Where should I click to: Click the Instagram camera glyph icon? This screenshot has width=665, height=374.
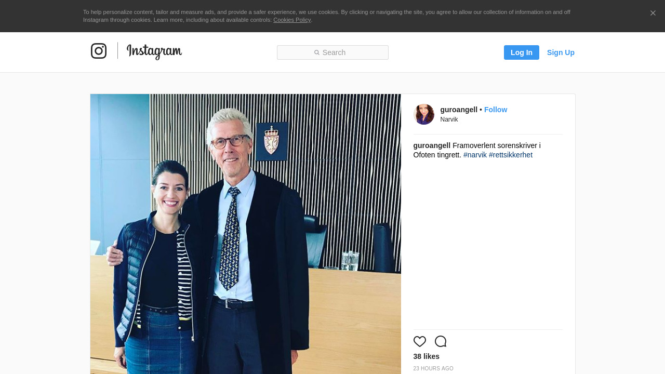pyautogui.click(x=99, y=51)
